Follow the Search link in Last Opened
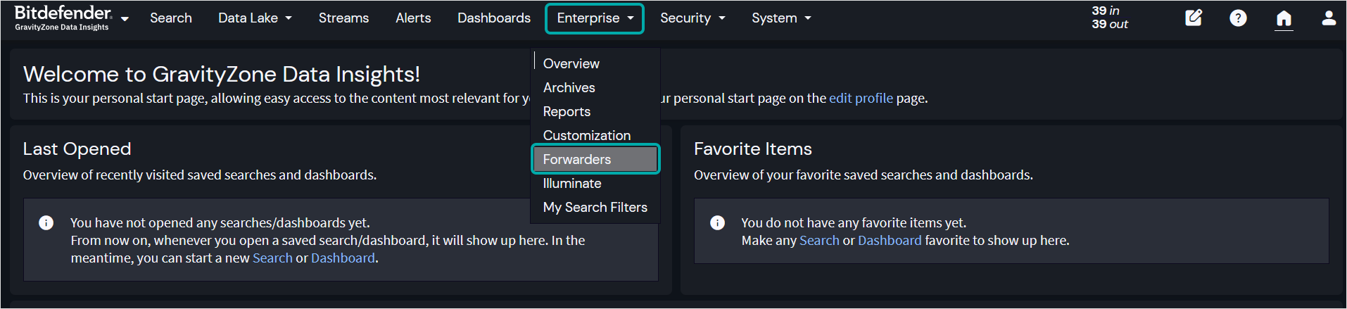This screenshot has width=1347, height=309. tap(272, 258)
